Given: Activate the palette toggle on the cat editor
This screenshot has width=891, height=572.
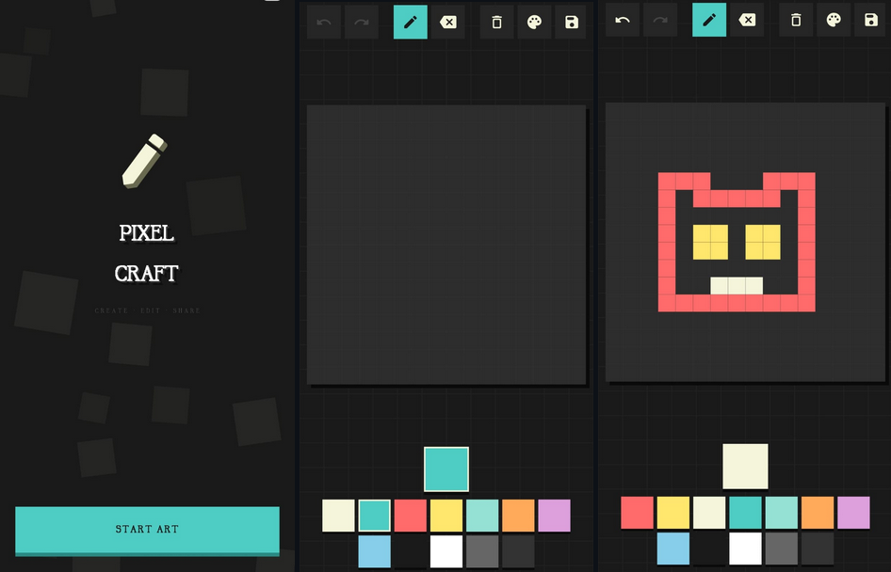Looking at the screenshot, I should [x=833, y=20].
